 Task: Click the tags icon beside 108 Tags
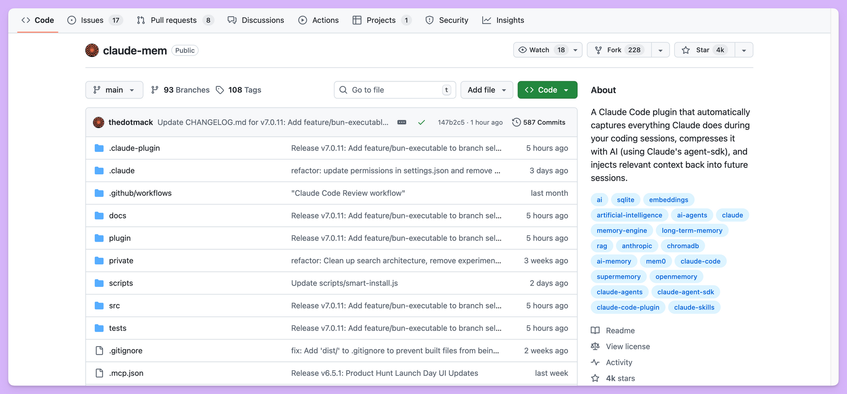point(220,90)
